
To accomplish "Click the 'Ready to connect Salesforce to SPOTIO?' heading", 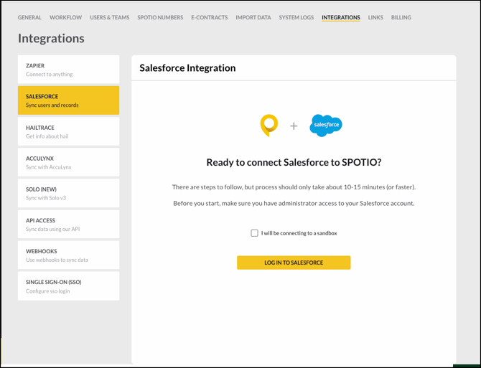I will [294, 162].
